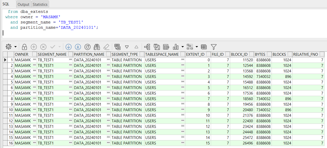Click the BYTES column header

coord(260,54)
